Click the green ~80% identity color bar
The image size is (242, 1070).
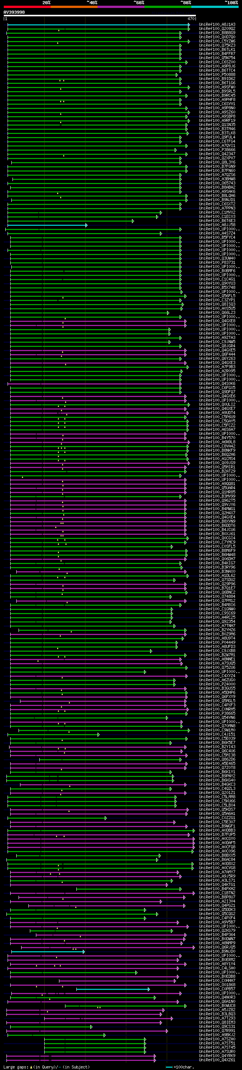[x=168, y=7]
